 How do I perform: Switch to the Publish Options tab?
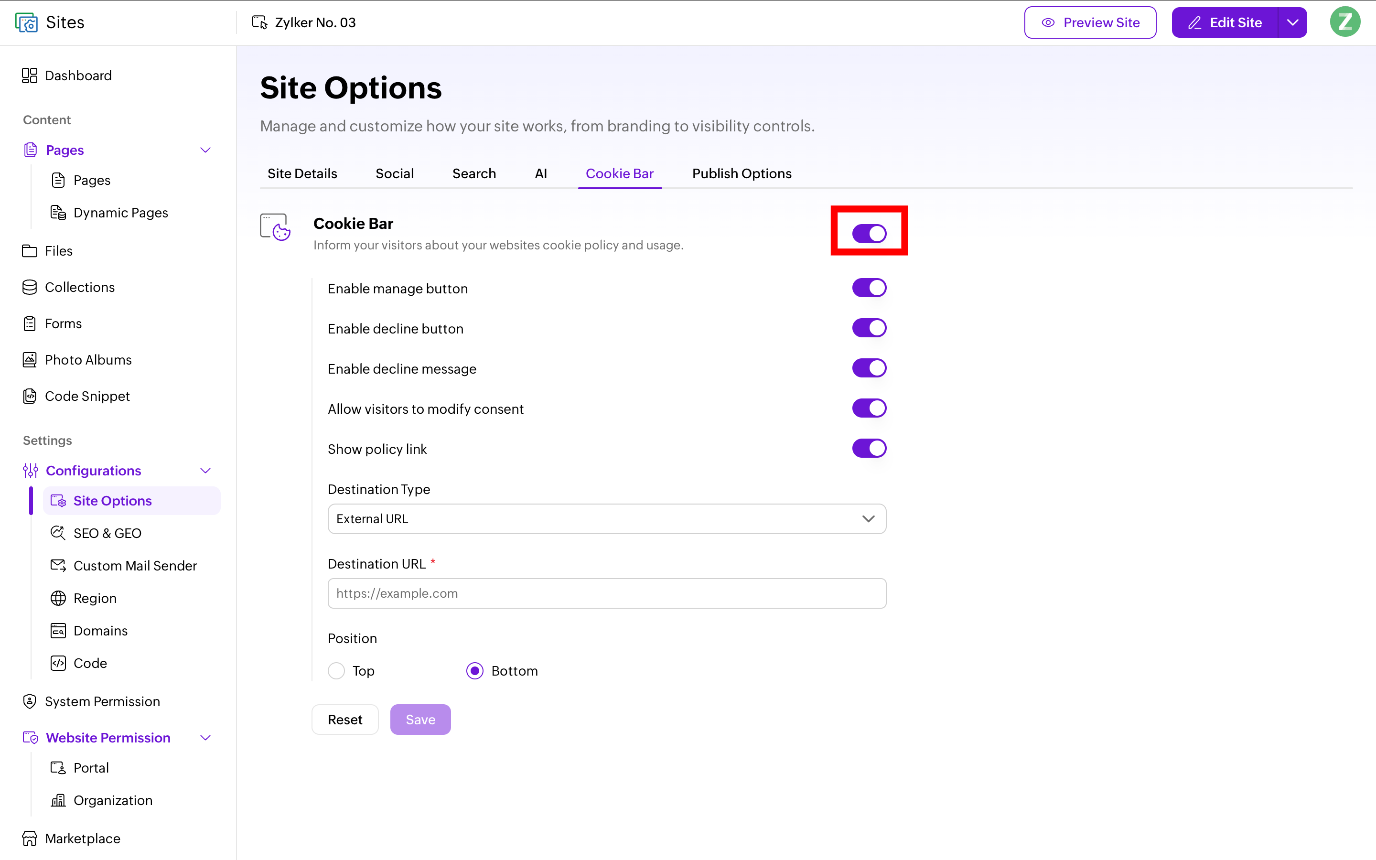(742, 173)
